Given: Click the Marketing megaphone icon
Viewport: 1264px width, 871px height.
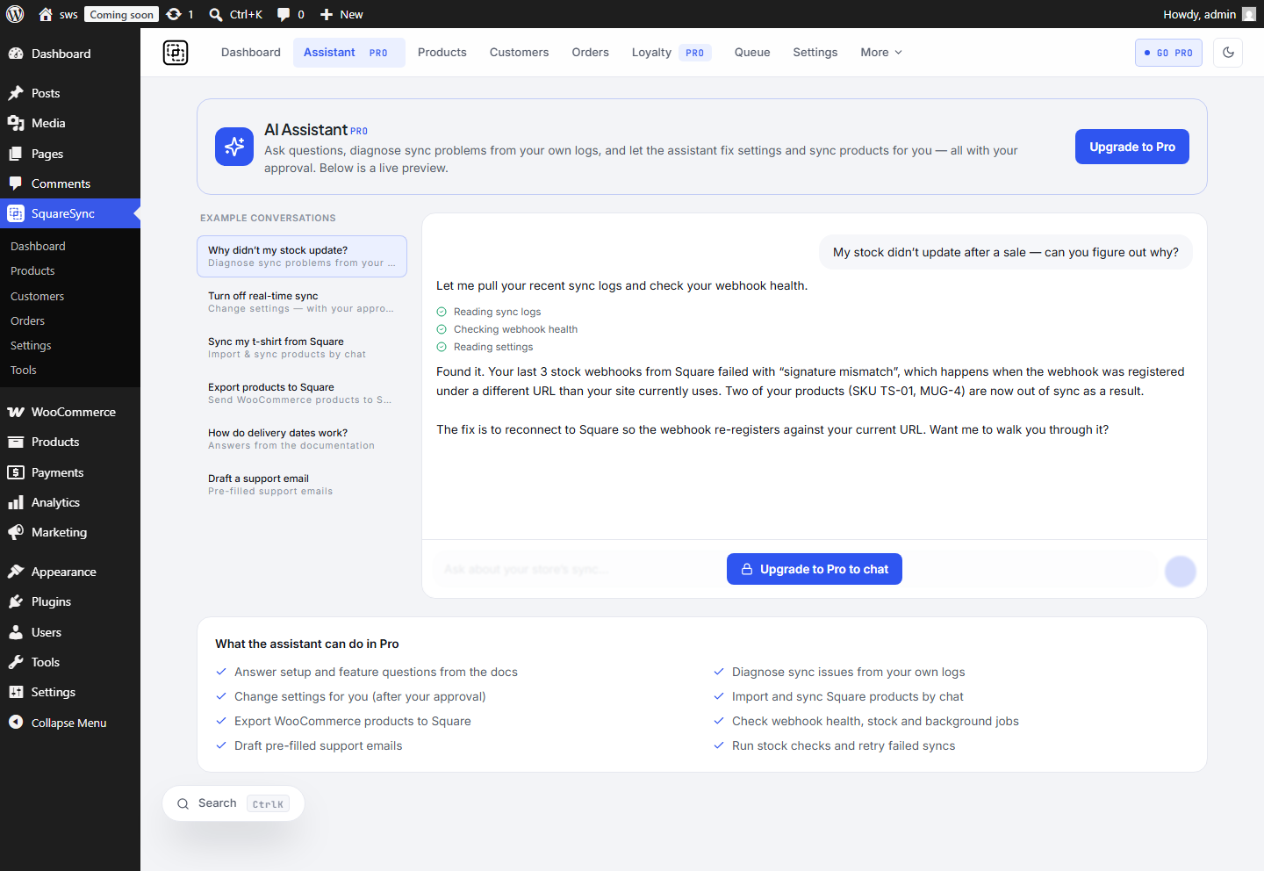Looking at the screenshot, I should pyautogui.click(x=16, y=532).
